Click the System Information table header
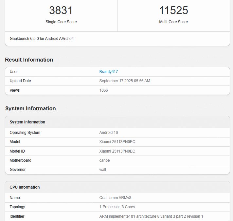This screenshot has height=221, width=233. click(x=27, y=122)
